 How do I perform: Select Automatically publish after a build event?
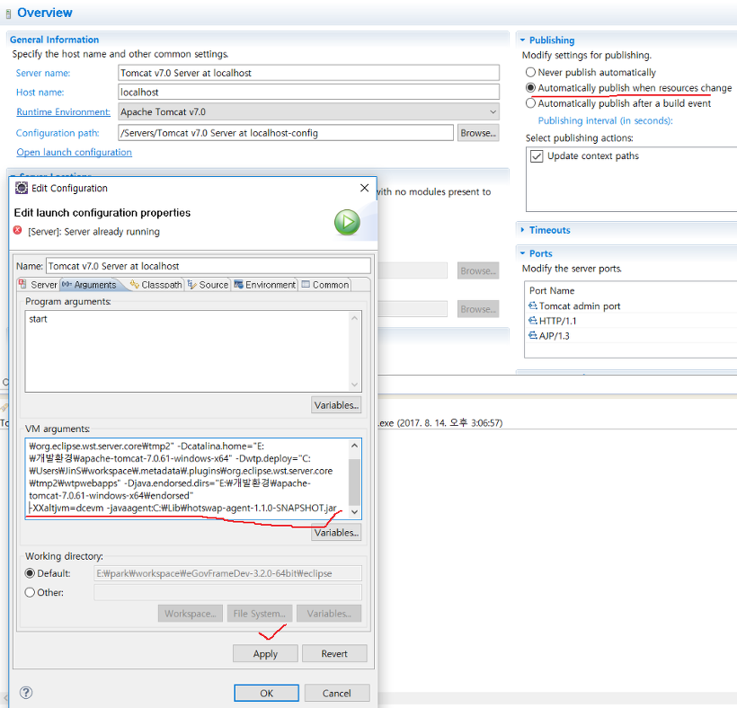click(530, 103)
